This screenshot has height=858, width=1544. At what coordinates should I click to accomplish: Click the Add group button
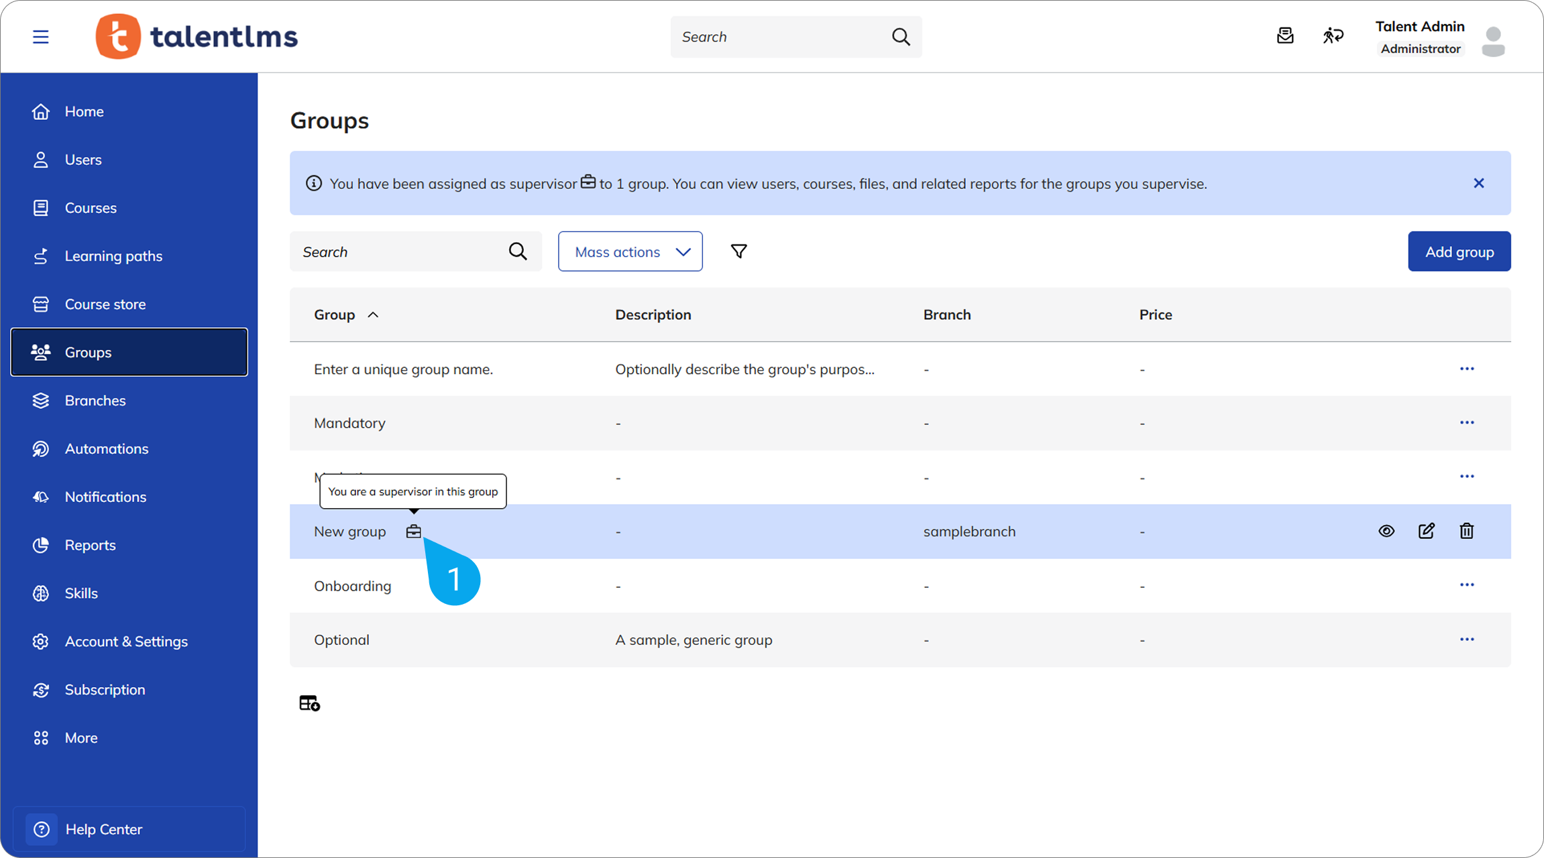[1459, 251]
